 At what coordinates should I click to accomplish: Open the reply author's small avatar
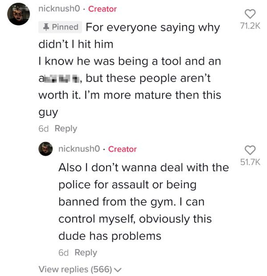(x=45, y=149)
